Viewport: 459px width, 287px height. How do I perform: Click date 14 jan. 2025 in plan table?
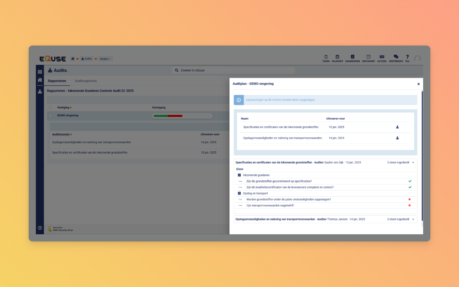pos(336,138)
